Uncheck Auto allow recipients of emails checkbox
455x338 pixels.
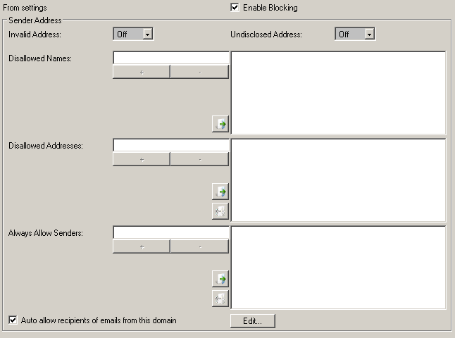click(13, 320)
